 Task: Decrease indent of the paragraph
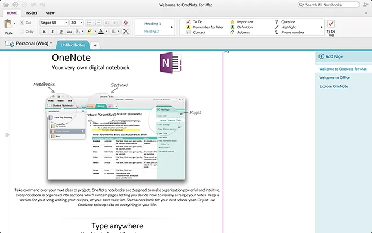tap(107, 23)
